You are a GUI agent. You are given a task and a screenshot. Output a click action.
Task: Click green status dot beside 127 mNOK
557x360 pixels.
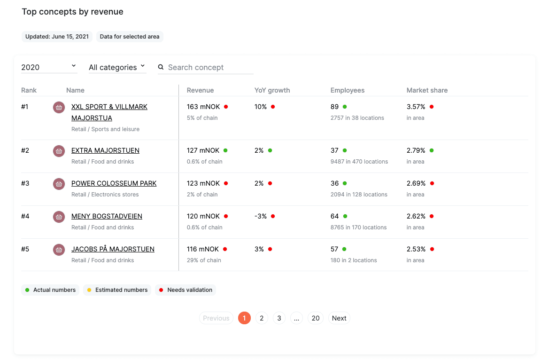[x=225, y=150]
